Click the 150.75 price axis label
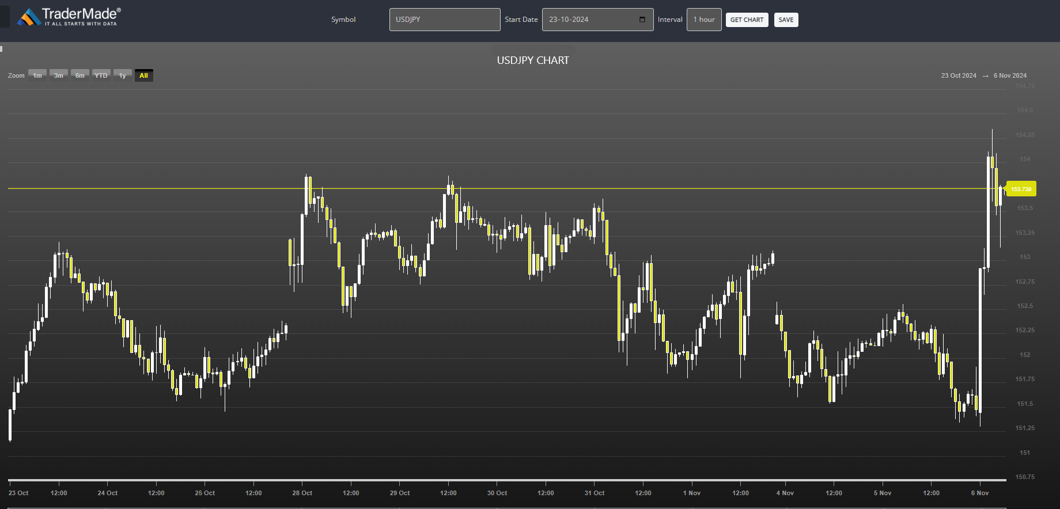This screenshot has width=1060, height=509. point(1025,477)
